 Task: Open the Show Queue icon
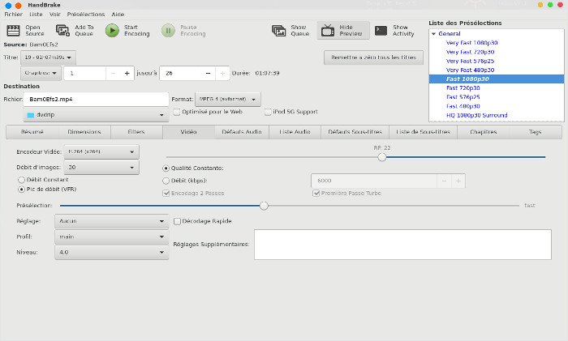click(x=279, y=31)
